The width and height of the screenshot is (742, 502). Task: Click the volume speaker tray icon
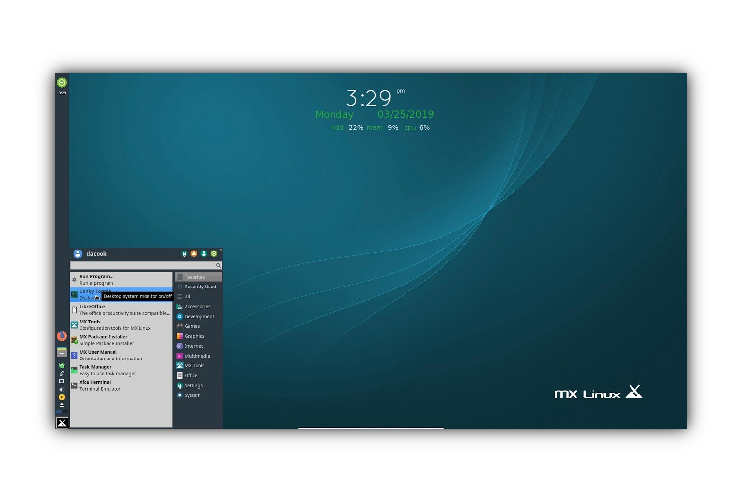62,389
